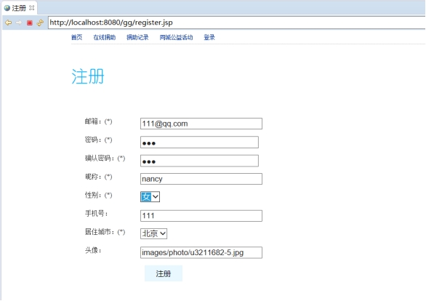Click the 昵称：(*) label
The height and width of the screenshot is (301, 426).
click(98, 177)
